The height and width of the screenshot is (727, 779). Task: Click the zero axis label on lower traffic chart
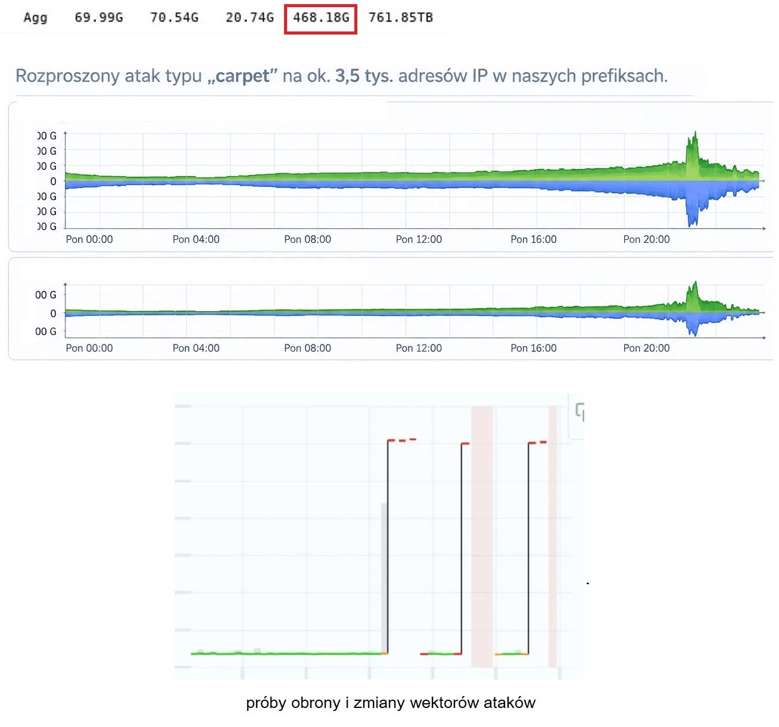53,314
